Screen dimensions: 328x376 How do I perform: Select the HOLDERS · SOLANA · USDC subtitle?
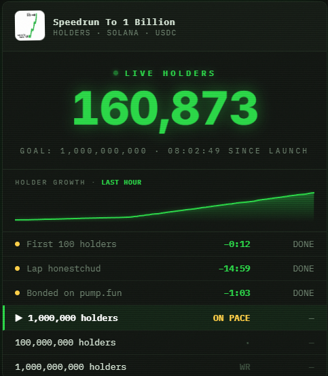point(115,33)
